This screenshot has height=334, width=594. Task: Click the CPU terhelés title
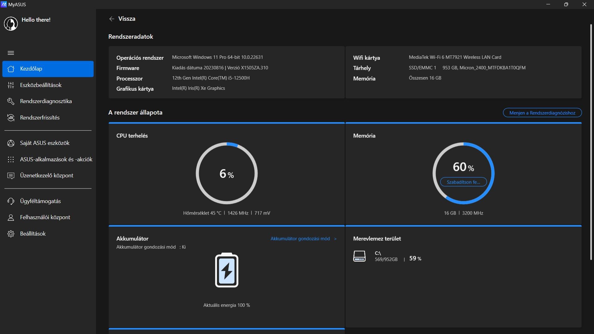pyautogui.click(x=132, y=136)
